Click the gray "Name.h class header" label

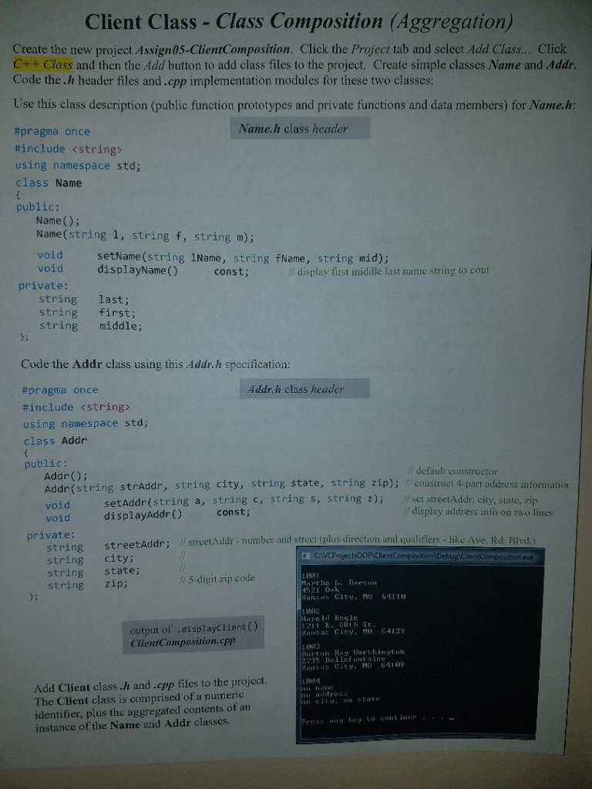click(x=301, y=129)
